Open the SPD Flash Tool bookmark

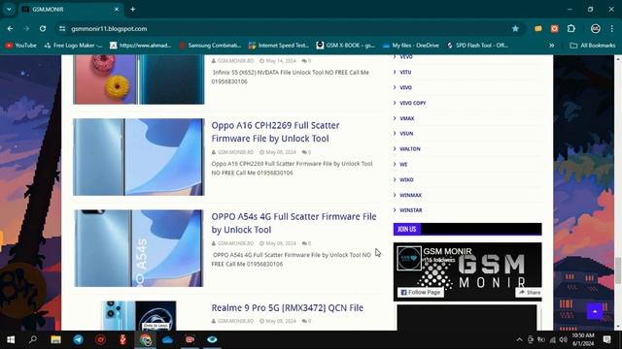(477, 46)
